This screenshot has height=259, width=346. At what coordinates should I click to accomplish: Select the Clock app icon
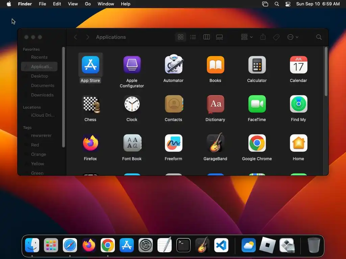[x=132, y=104]
